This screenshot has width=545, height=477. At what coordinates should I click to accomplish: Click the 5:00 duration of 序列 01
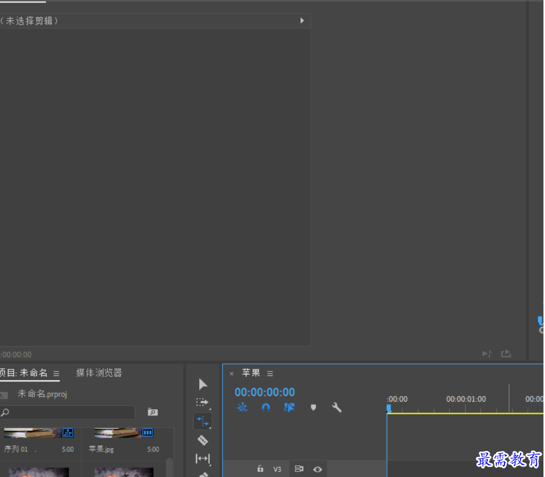coord(68,450)
